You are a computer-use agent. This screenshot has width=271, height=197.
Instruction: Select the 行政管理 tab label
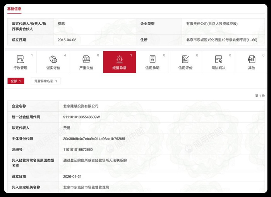pyautogui.click(x=21, y=68)
